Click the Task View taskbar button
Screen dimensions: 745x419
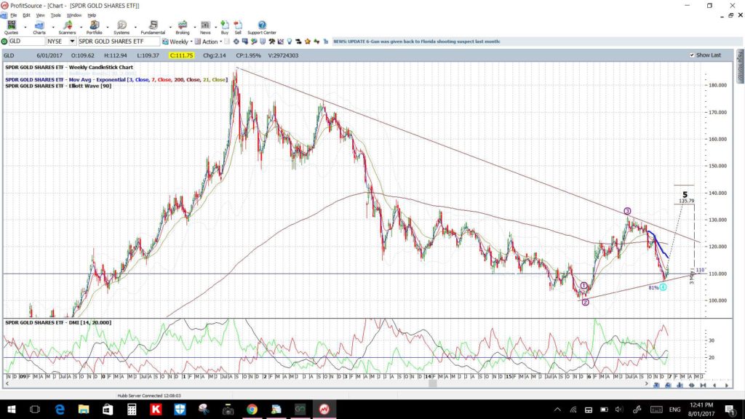tap(35, 409)
